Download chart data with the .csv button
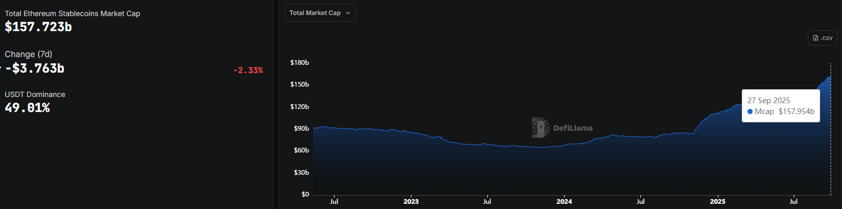842x209 pixels. tap(822, 38)
